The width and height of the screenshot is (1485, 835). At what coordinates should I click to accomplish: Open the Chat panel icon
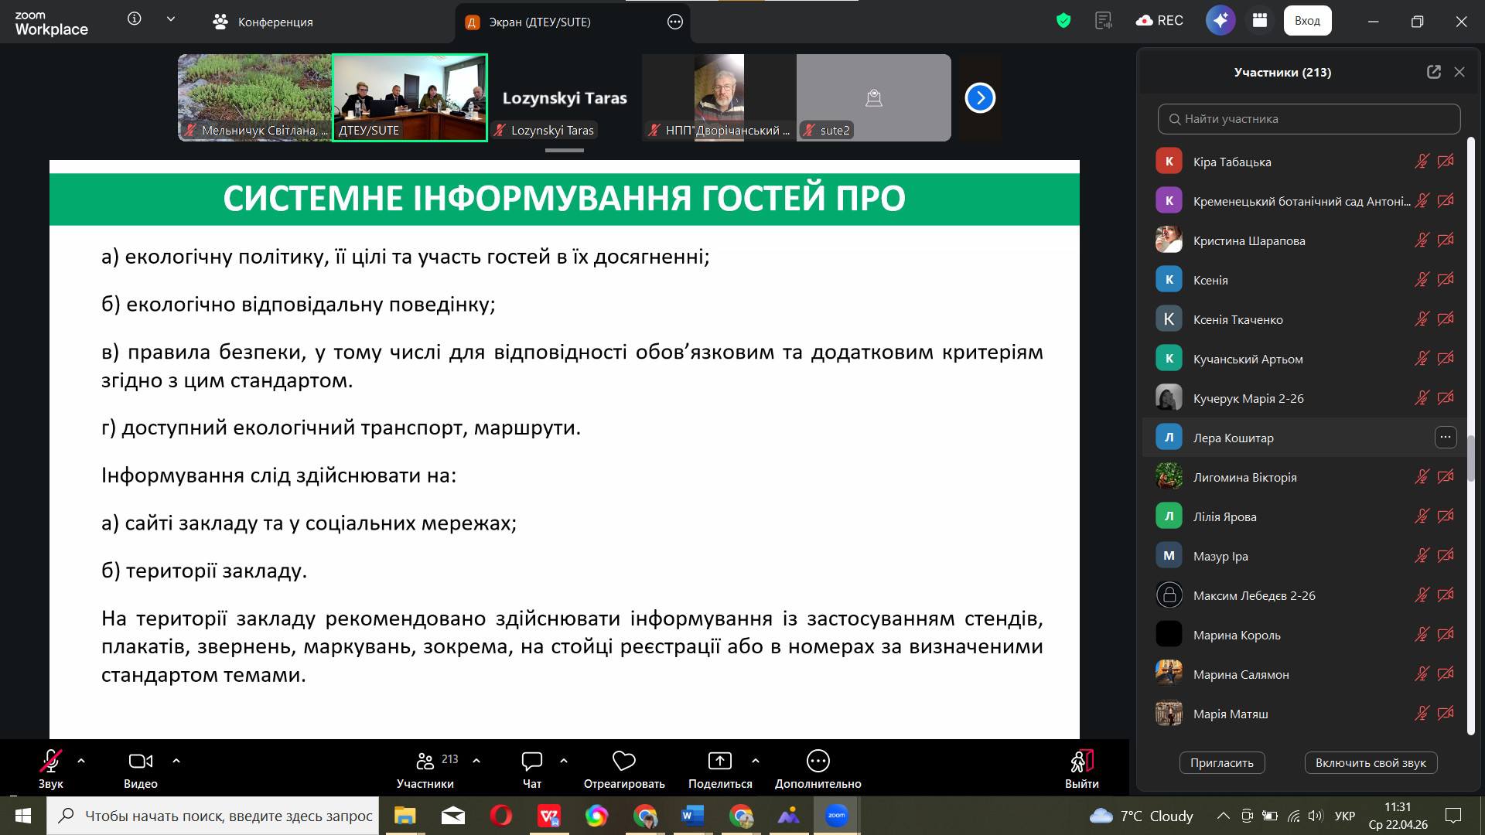pos(531,762)
